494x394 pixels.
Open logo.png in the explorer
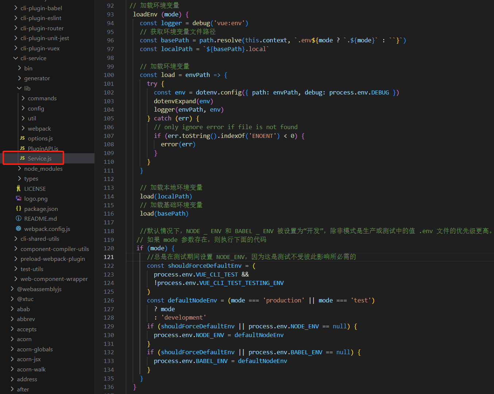pos(36,198)
